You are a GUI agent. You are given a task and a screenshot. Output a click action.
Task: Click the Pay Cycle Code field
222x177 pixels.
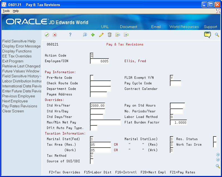tap(175, 83)
